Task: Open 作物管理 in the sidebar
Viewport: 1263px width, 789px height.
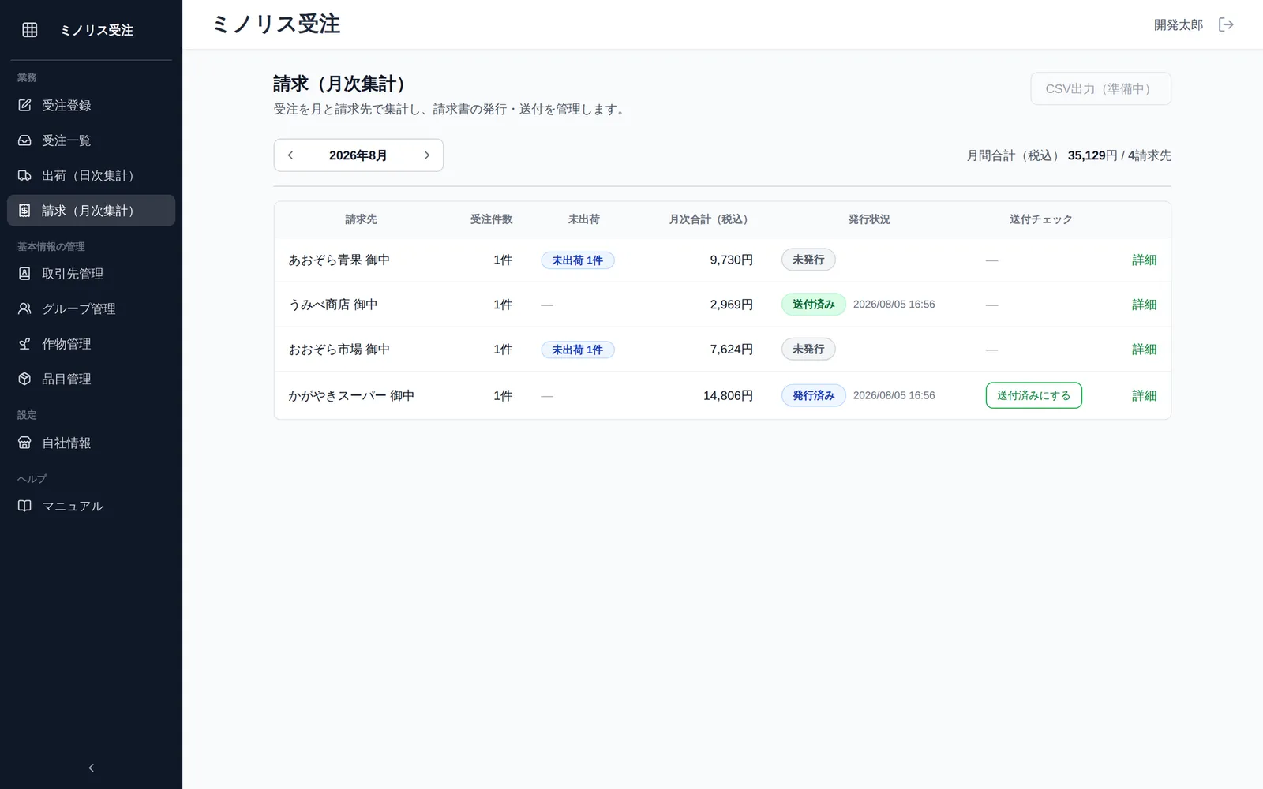Action: 91,344
